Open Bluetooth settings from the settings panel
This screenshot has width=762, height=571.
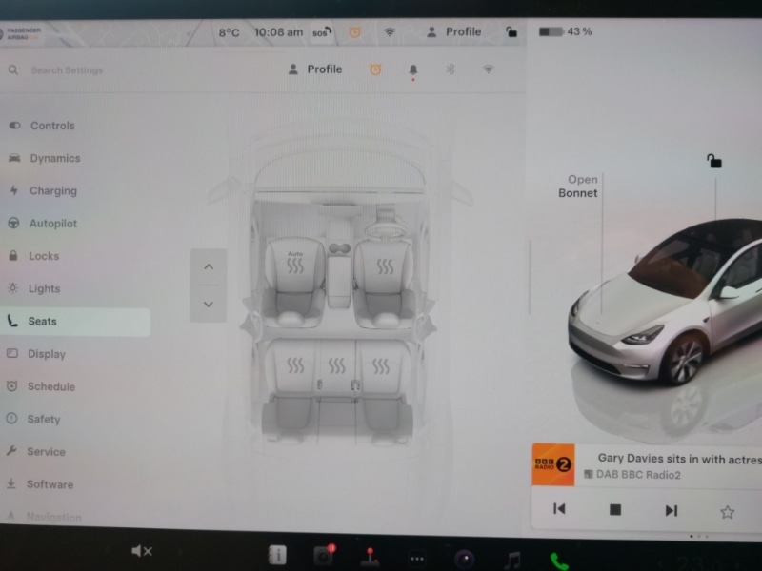click(451, 69)
